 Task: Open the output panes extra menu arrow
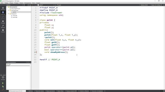[x=105, y=91]
